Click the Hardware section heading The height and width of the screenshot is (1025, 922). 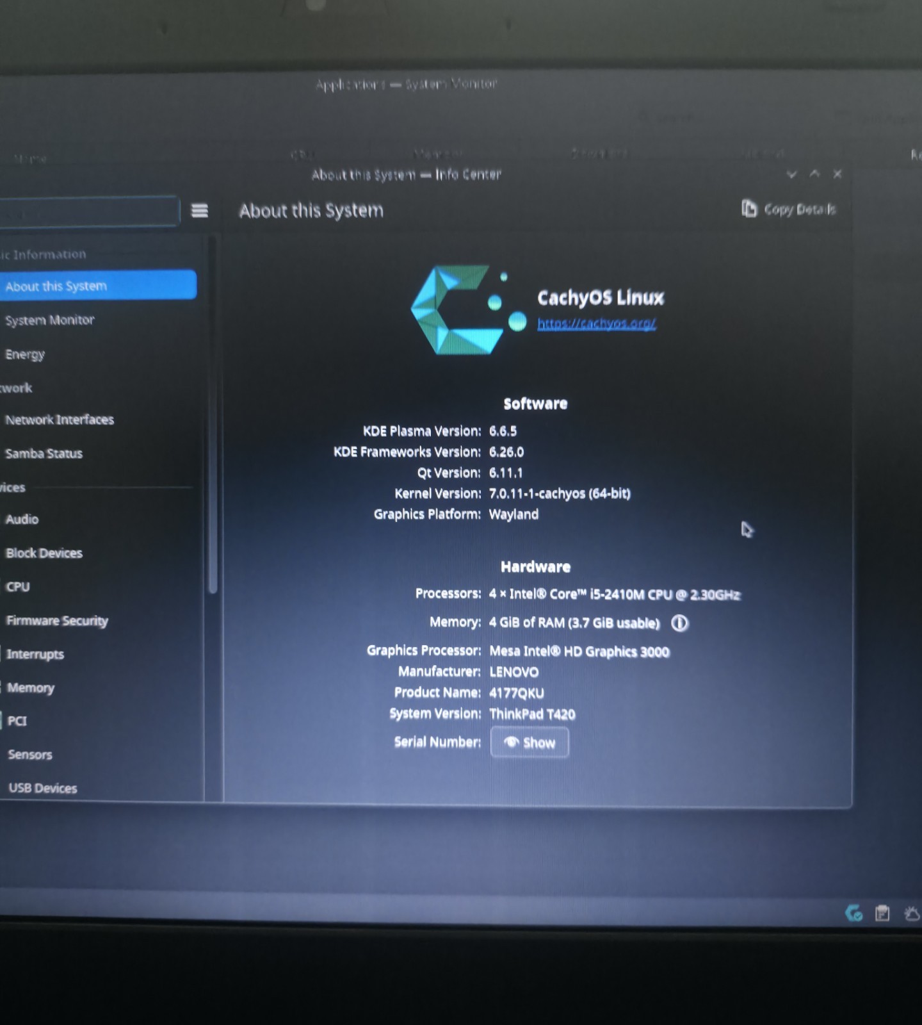pos(535,567)
